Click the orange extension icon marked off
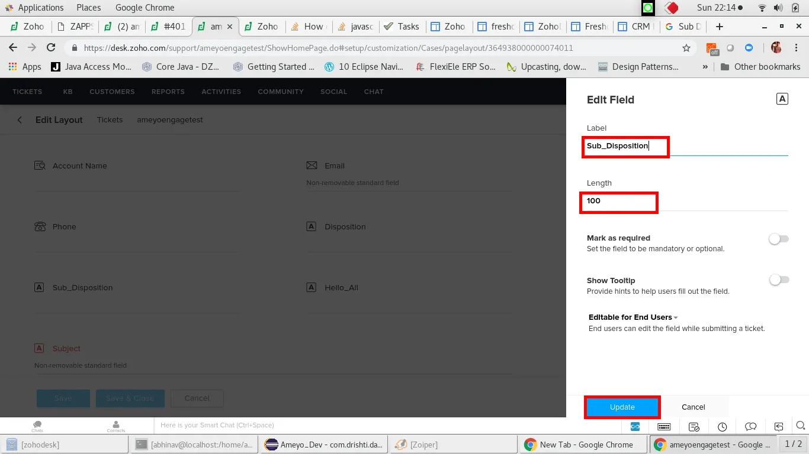This screenshot has height=454, width=809. tap(712, 48)
